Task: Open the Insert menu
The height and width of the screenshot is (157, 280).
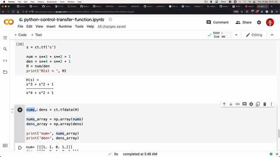Action: [x=51, y=26]
